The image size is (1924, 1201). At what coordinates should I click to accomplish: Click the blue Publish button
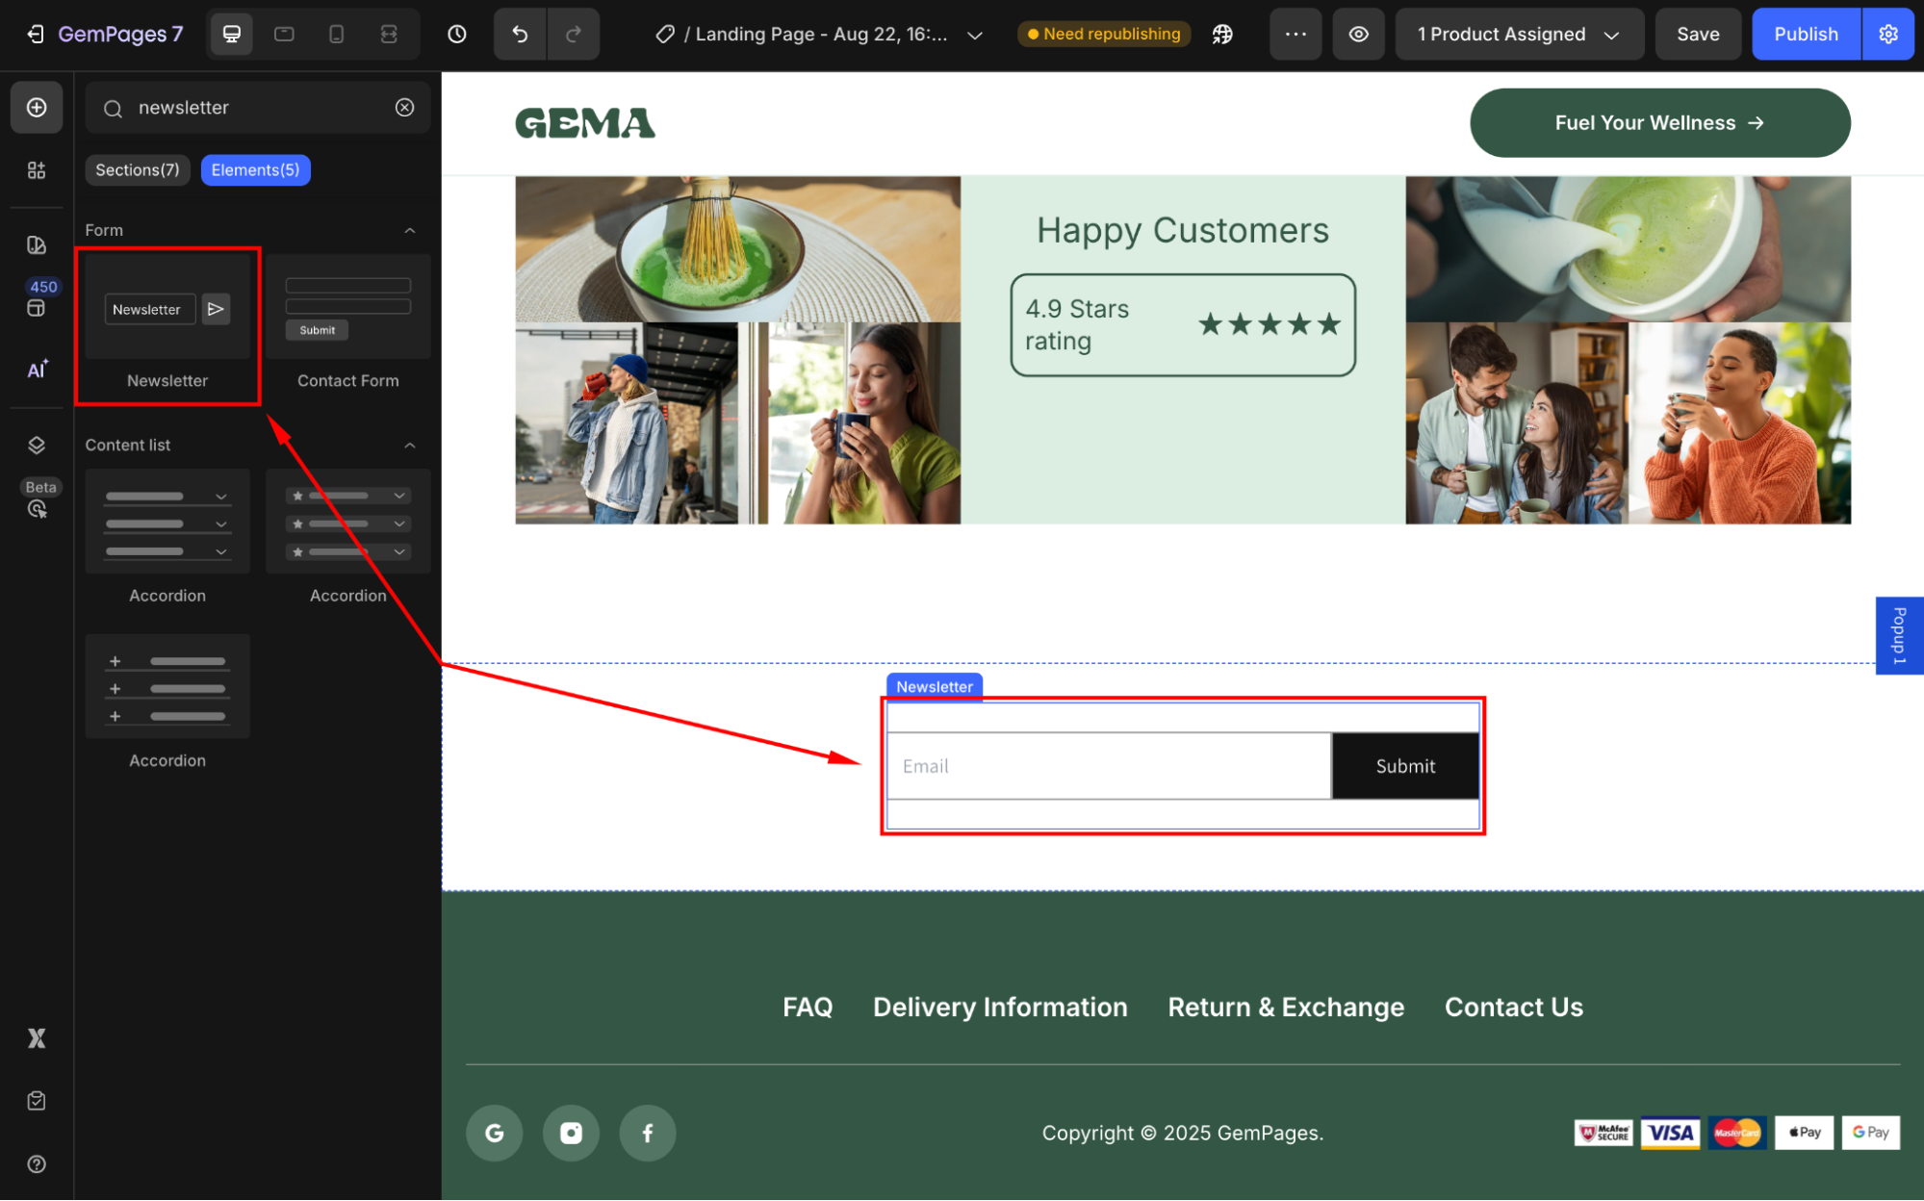[1805, 35]
